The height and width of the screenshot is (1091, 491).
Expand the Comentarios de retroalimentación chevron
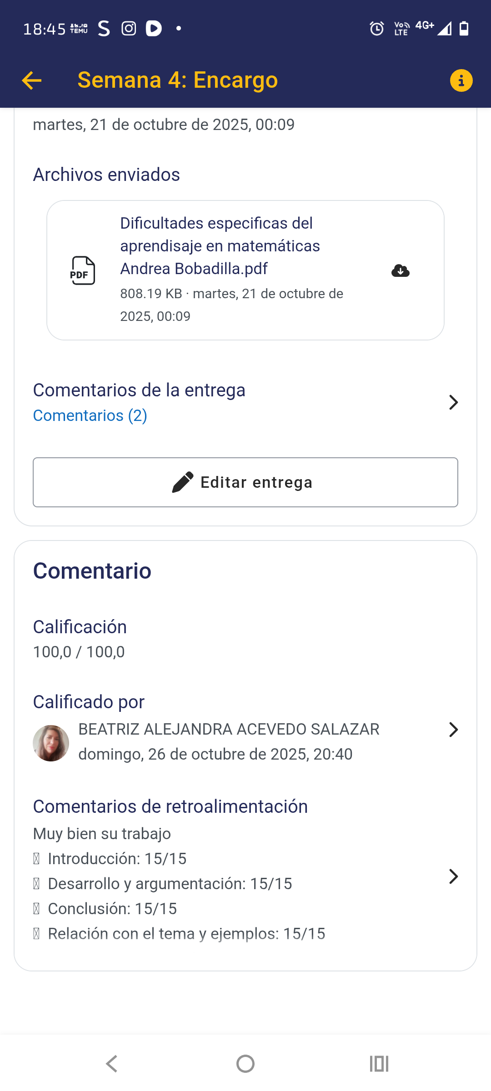[453, 876]
